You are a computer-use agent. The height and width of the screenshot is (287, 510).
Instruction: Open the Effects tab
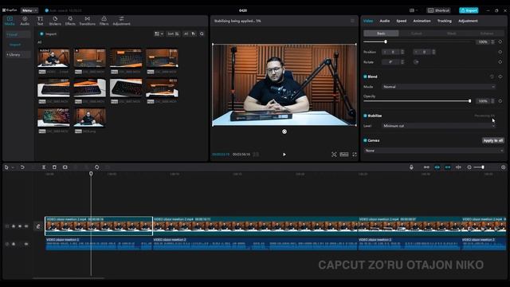70,21
